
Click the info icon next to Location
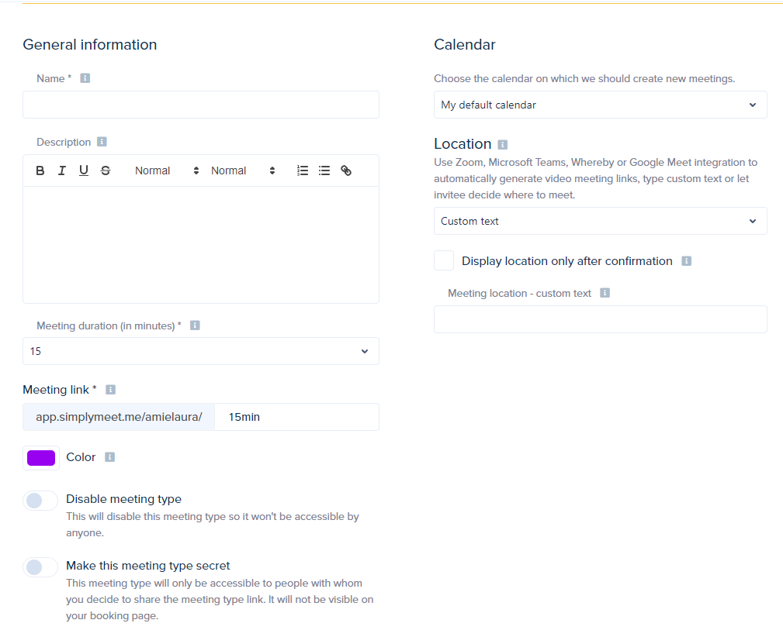click(503, 145)
